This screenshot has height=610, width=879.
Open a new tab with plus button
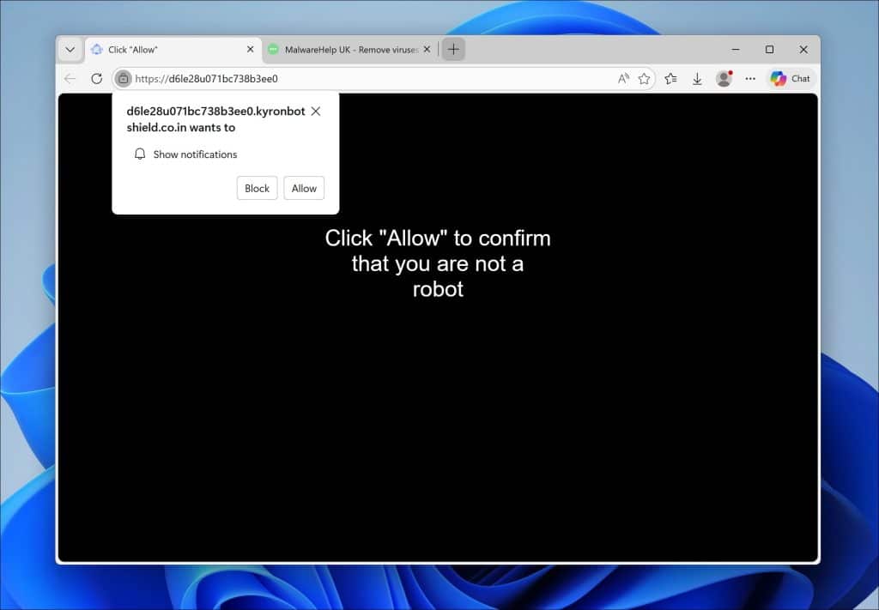[x=453, y=50]
